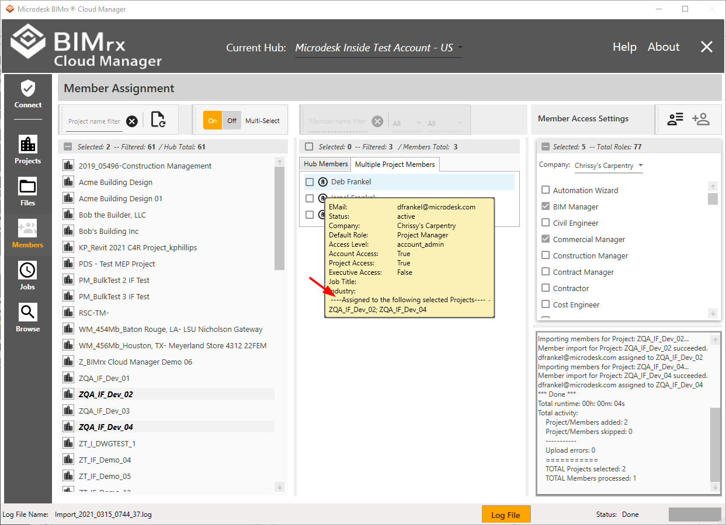Check the Deb Frankel member checkbox
The height and width of the screenshot is (525, 726).
pos(310,182)
